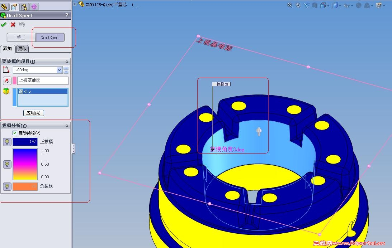
Task: Click the draft gradient color bar
Action: [x=25, y=164]
